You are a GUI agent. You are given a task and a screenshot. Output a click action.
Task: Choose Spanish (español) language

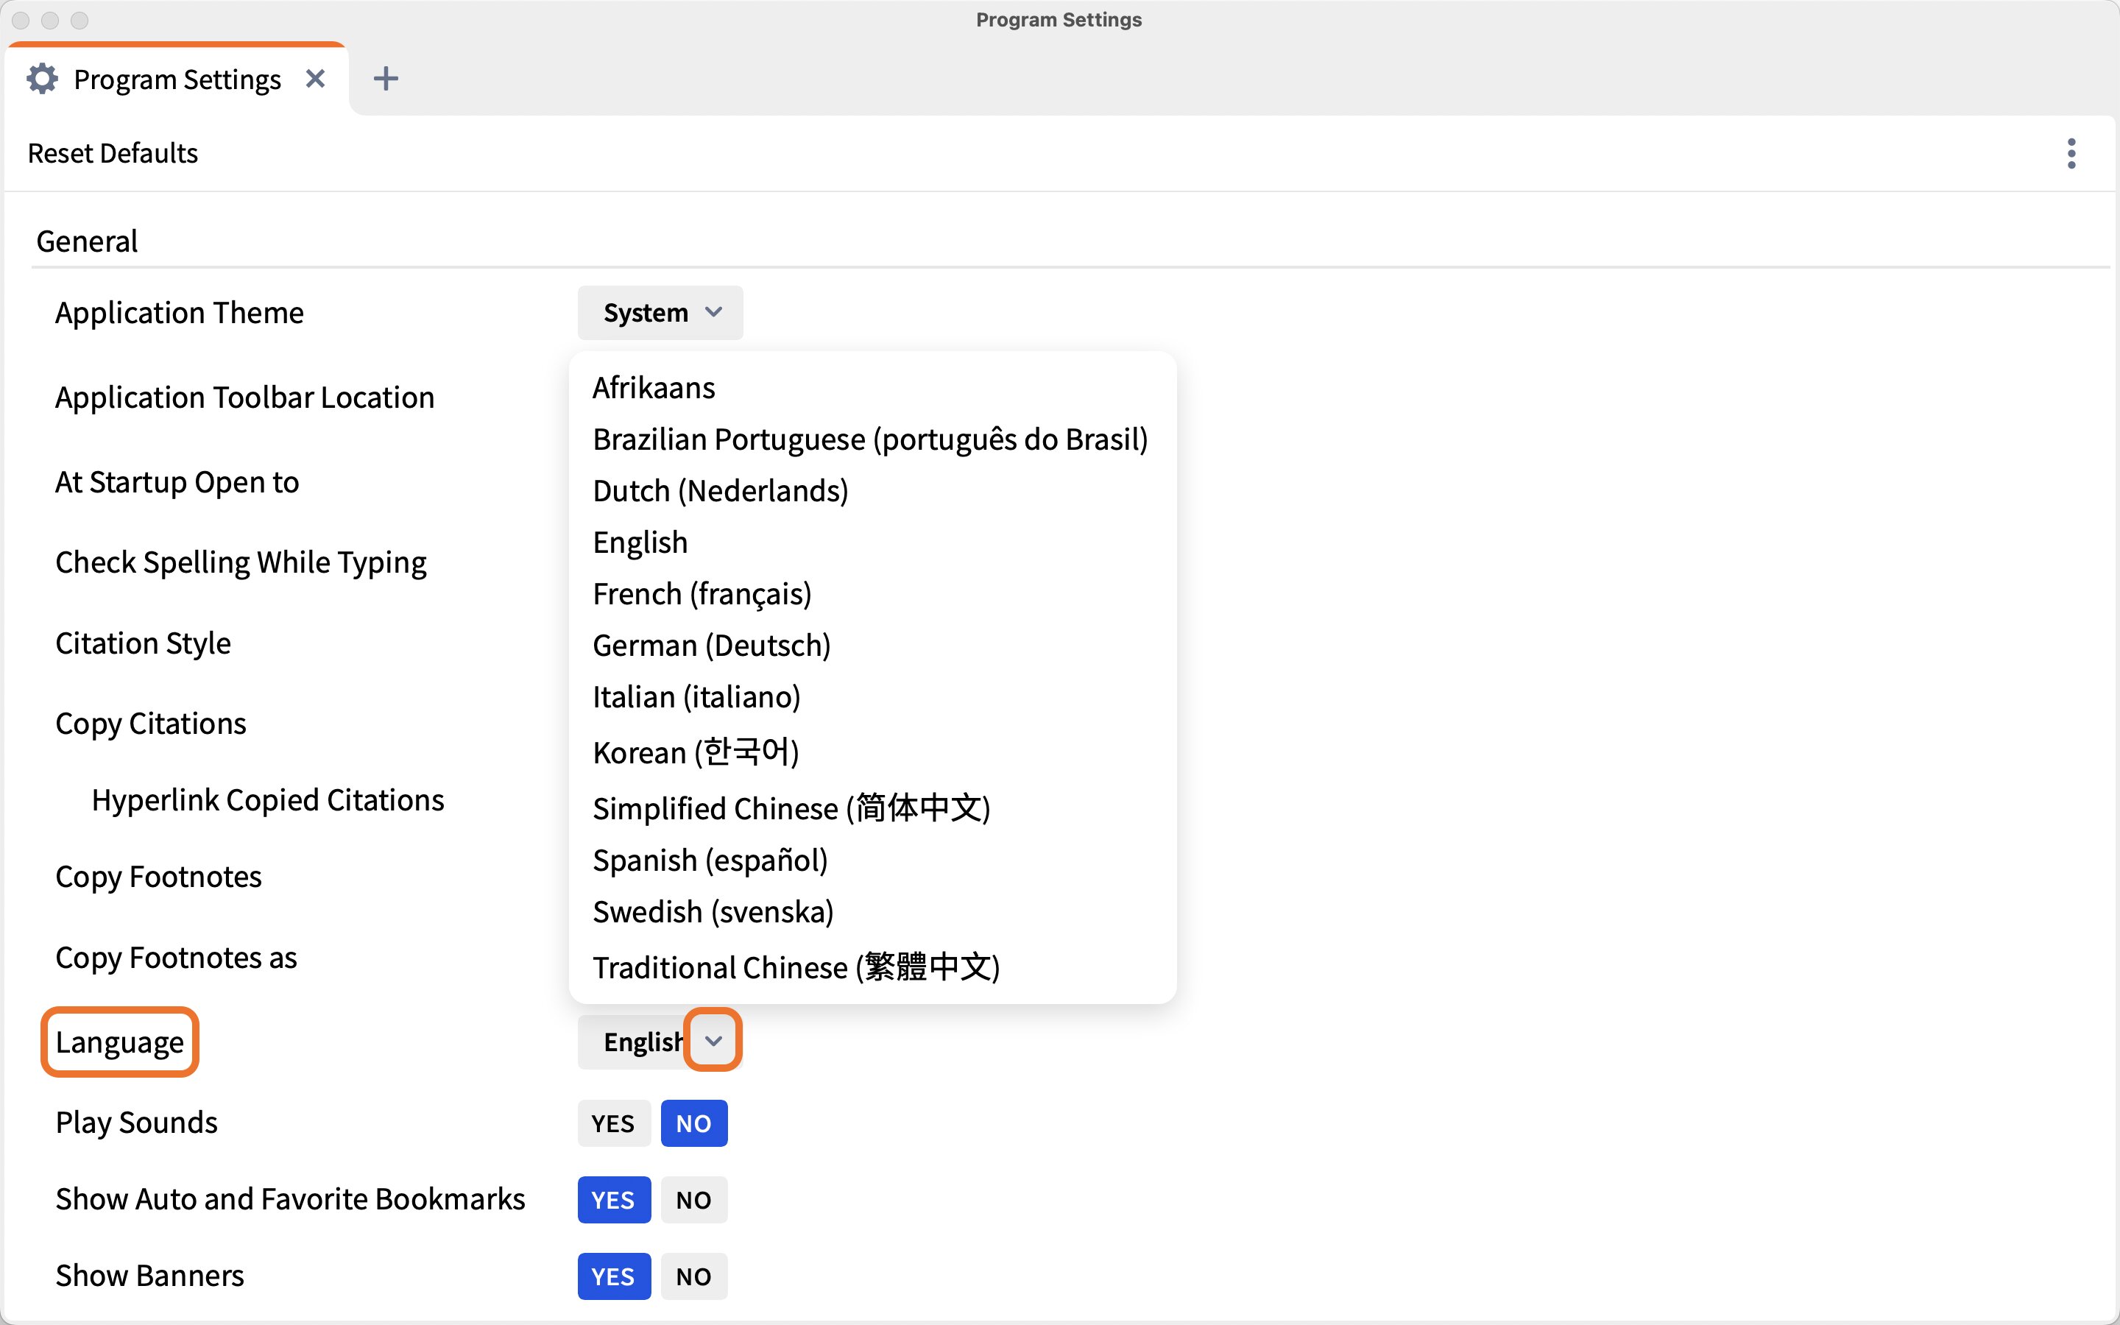pos(710,861)
